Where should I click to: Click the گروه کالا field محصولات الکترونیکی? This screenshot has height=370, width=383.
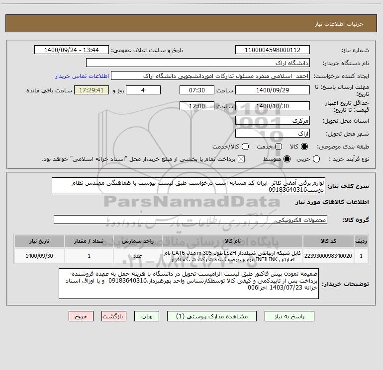[x=191, y=220]
